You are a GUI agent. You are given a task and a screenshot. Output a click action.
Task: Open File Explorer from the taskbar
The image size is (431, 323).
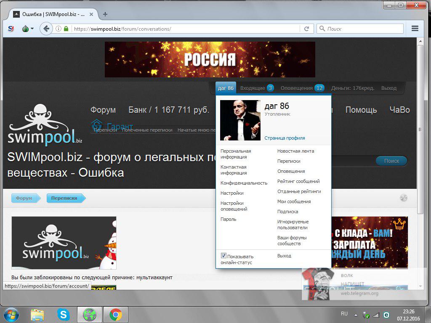[37, 315]
